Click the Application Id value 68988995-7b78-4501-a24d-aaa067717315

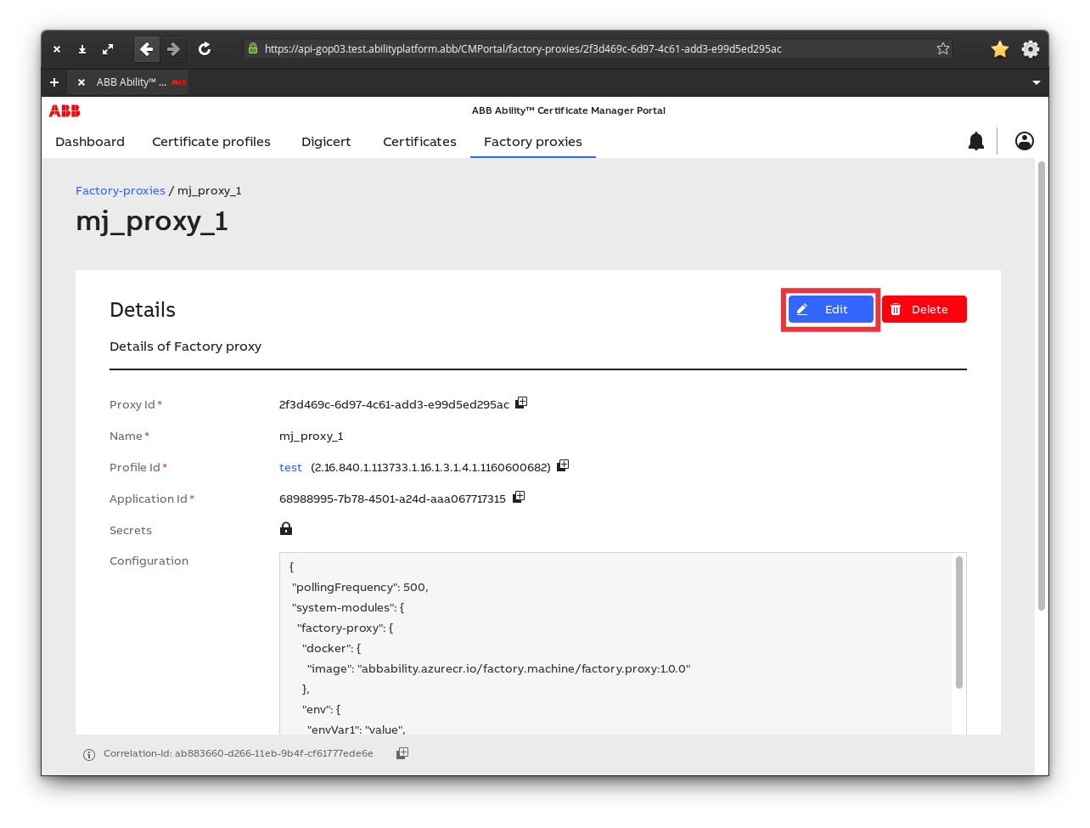392,499
